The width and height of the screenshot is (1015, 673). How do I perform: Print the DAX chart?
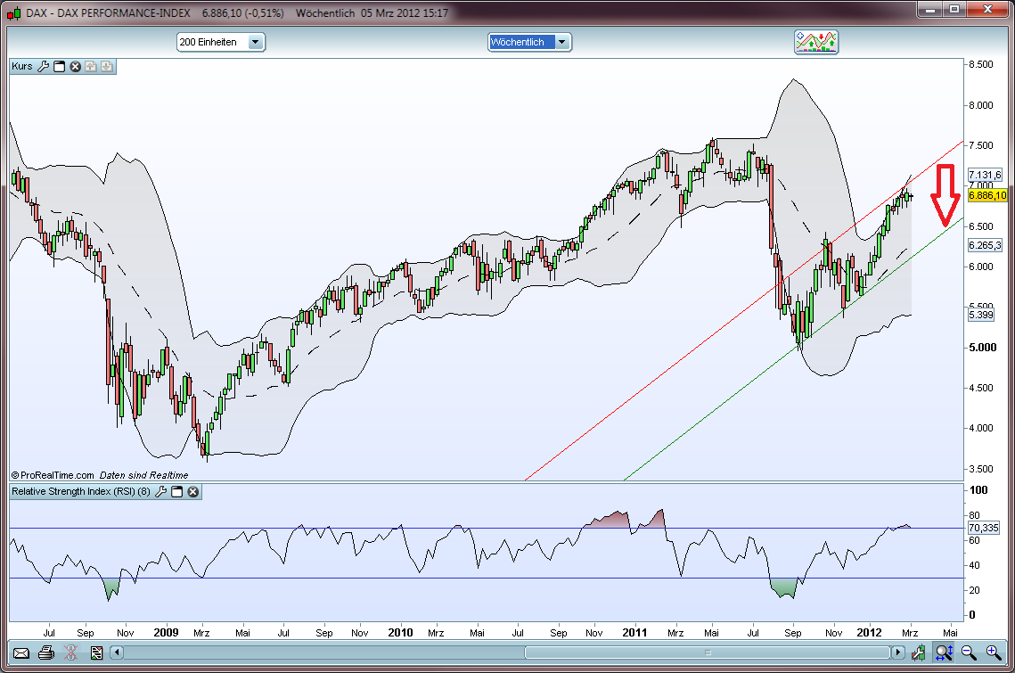click(x=45, y=653)
